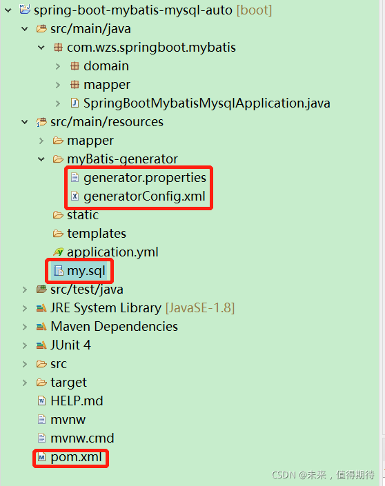
Task: Select the src/test/java label
Action: click(87, 290)
